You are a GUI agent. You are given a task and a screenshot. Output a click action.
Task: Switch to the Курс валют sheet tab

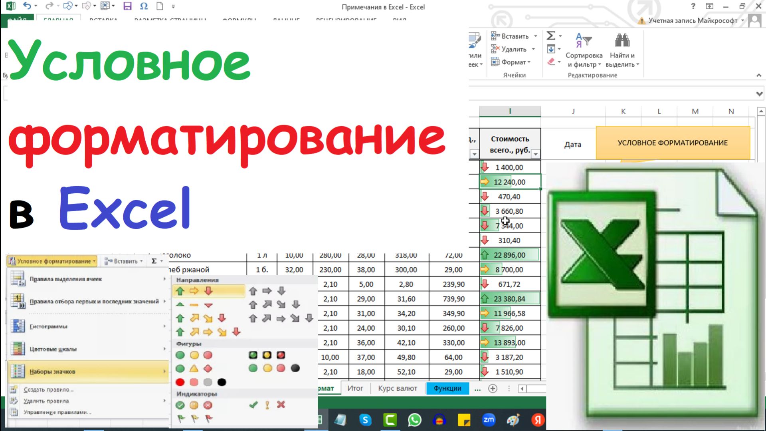pos(398,388)
